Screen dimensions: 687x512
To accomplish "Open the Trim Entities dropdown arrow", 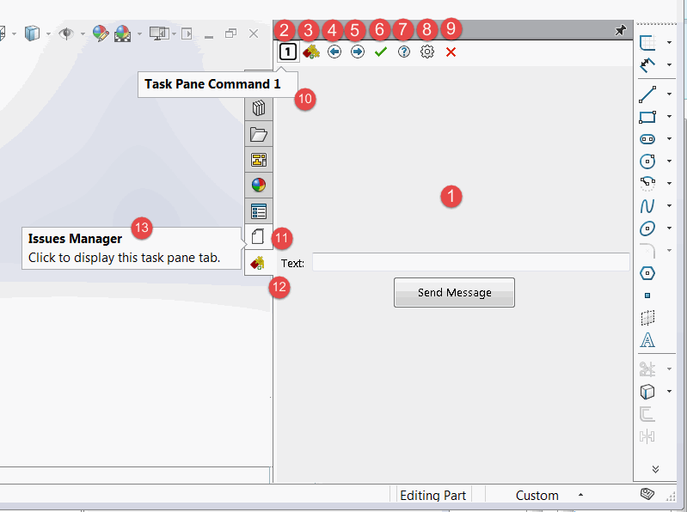I will click(669, 369).
